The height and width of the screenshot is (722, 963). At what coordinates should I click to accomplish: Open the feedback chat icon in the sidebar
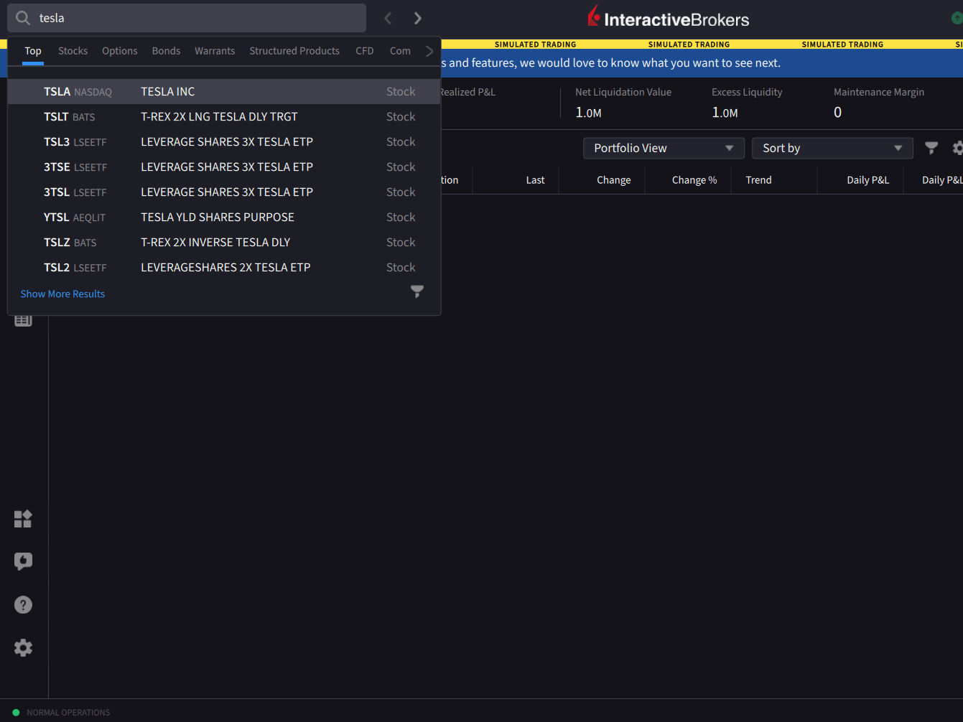(23, 561)
